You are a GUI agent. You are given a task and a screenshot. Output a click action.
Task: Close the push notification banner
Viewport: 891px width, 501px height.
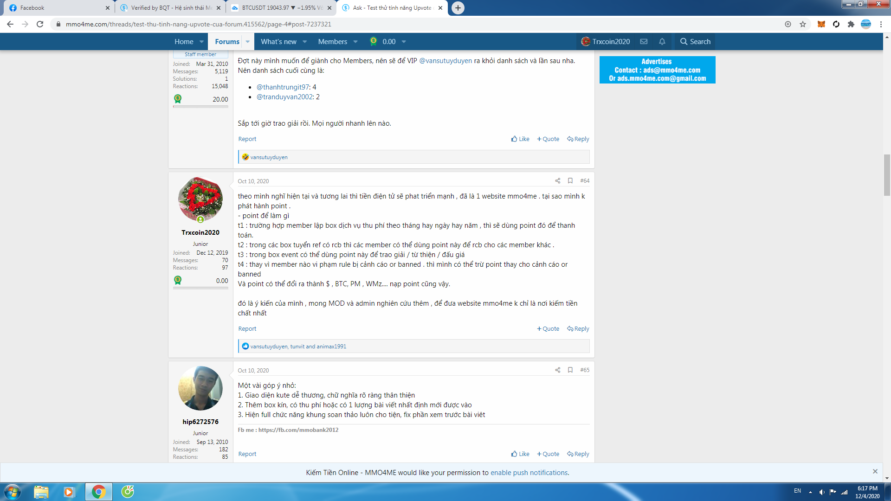point(875,471)
